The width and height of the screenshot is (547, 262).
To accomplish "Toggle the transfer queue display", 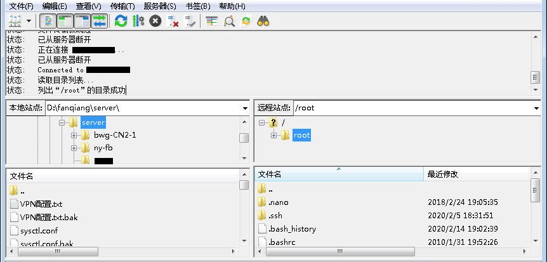I will 99,21.
